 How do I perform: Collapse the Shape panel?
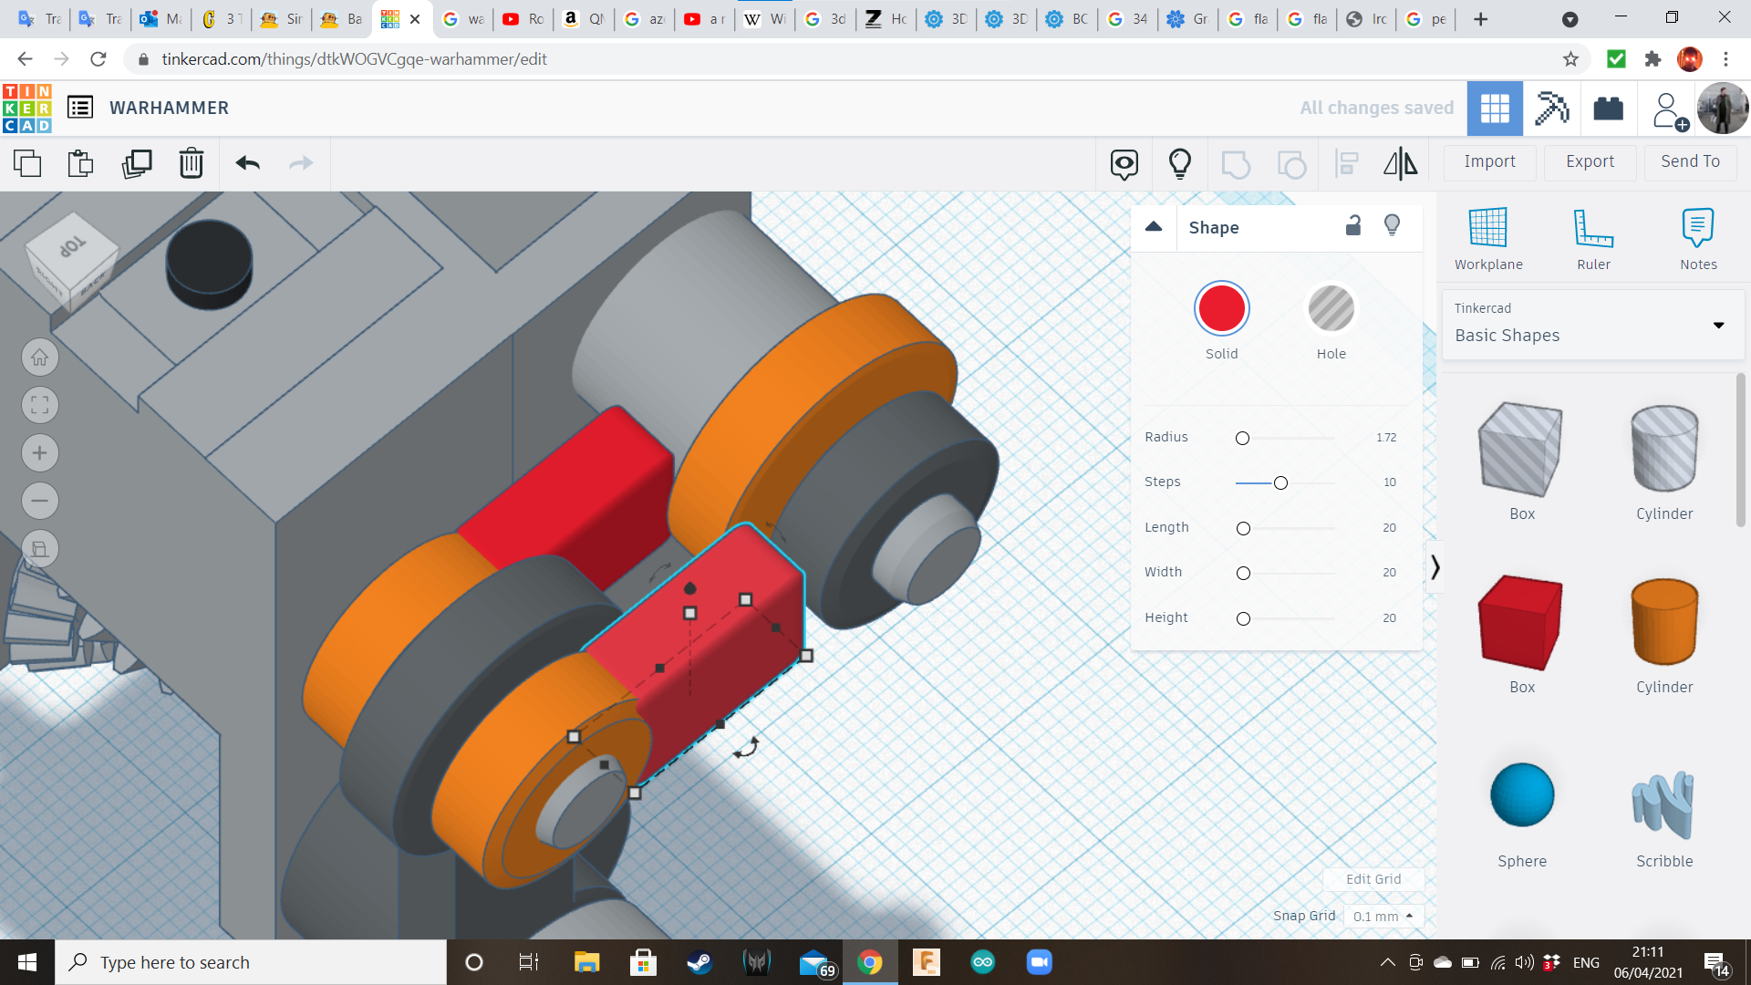[x=1154, y=226]
